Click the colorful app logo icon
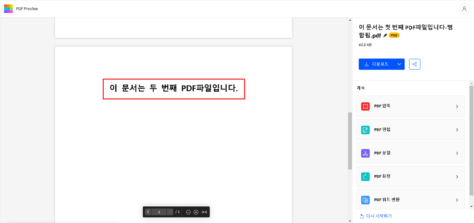 pos(8,8)
